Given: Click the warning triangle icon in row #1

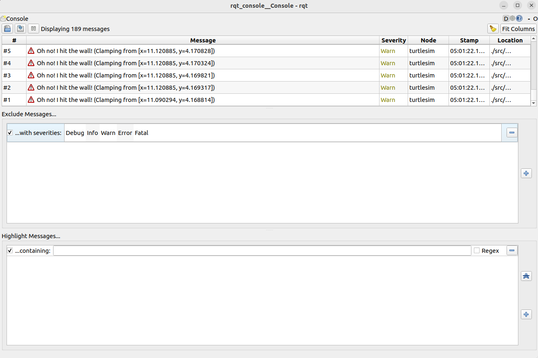Looking at the screenshot, I should click(31, 100).
